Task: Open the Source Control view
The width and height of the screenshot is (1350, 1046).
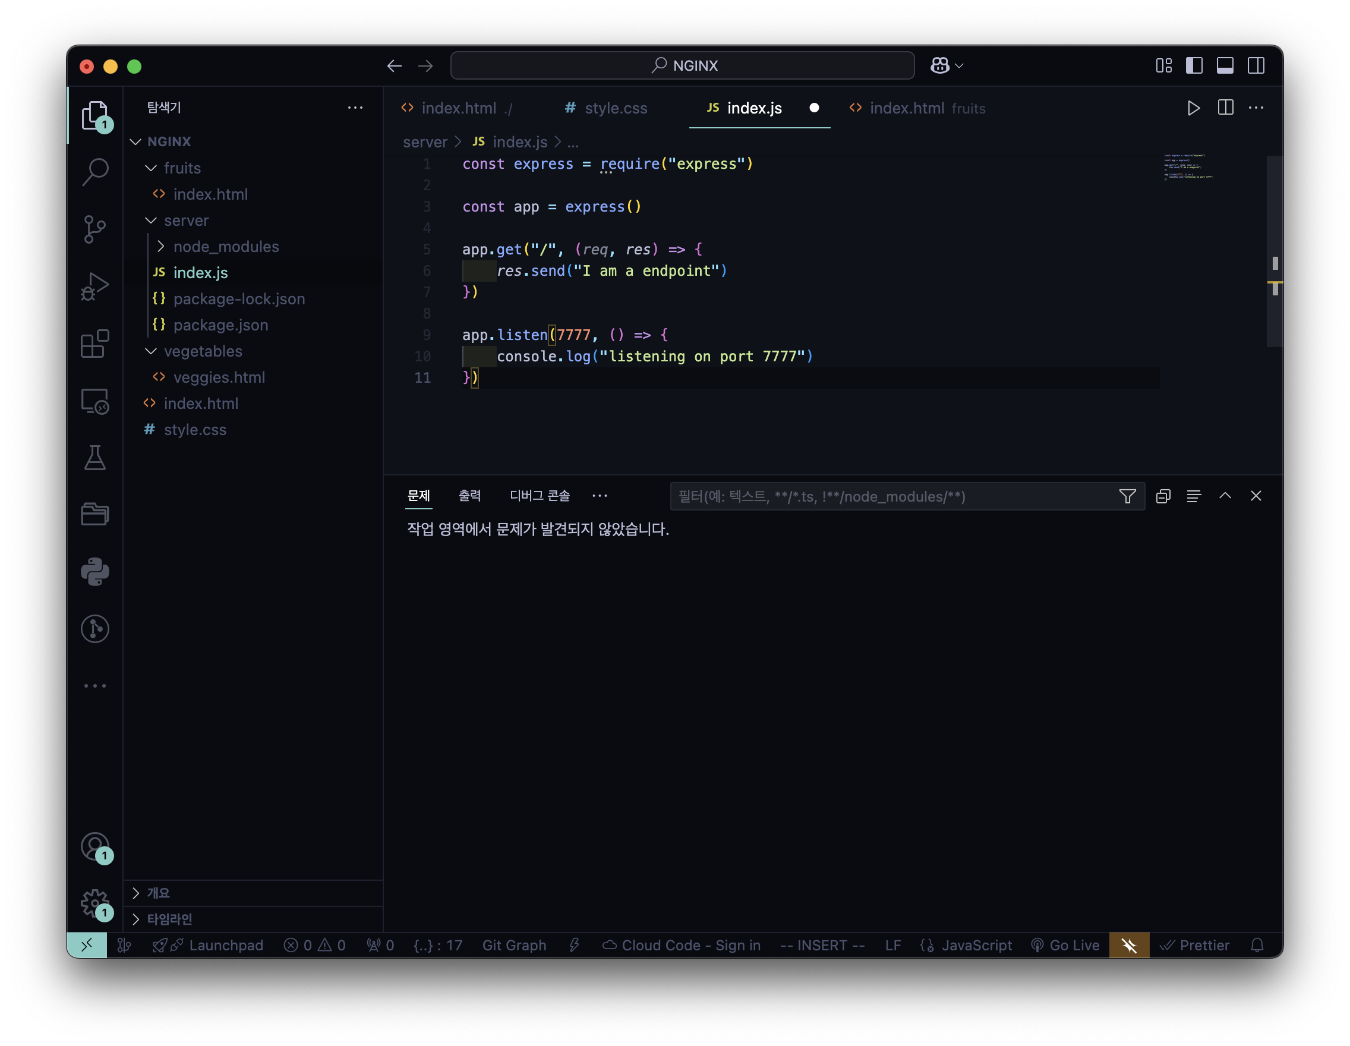Action: 94,229
